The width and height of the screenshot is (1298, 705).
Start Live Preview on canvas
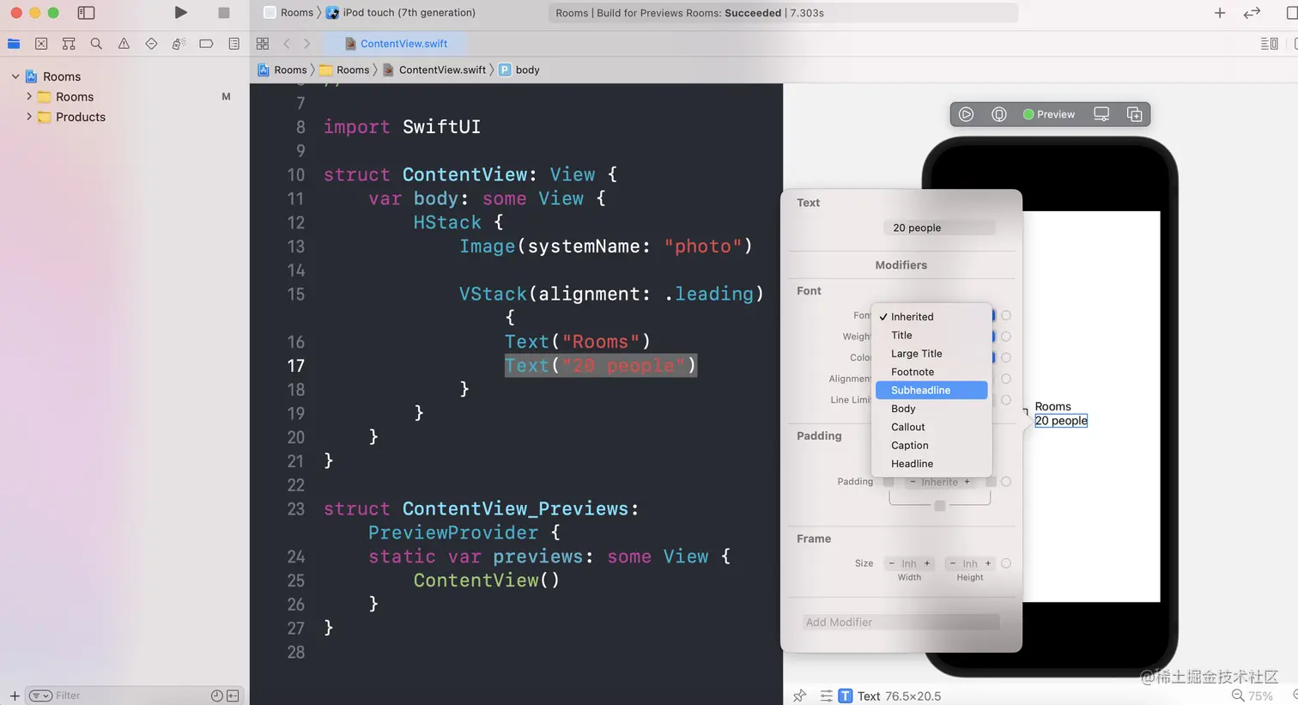click(x=966, y=114)
